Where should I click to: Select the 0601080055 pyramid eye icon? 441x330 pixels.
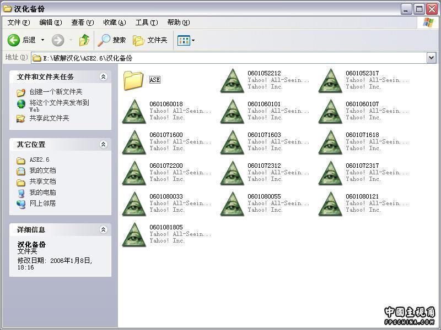(232, 204)
